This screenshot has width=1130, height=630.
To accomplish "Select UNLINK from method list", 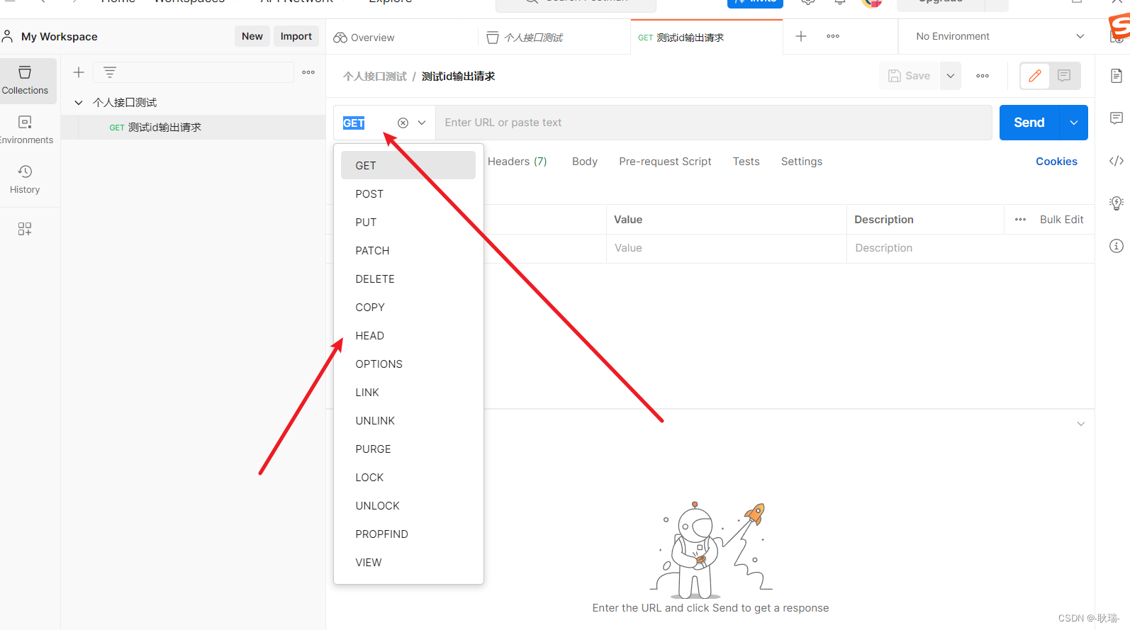I will point(408,420).
